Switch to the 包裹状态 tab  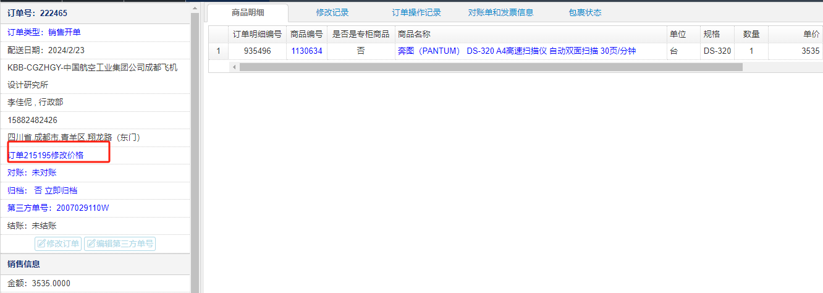pyautogui.click(x=585, y=12)
